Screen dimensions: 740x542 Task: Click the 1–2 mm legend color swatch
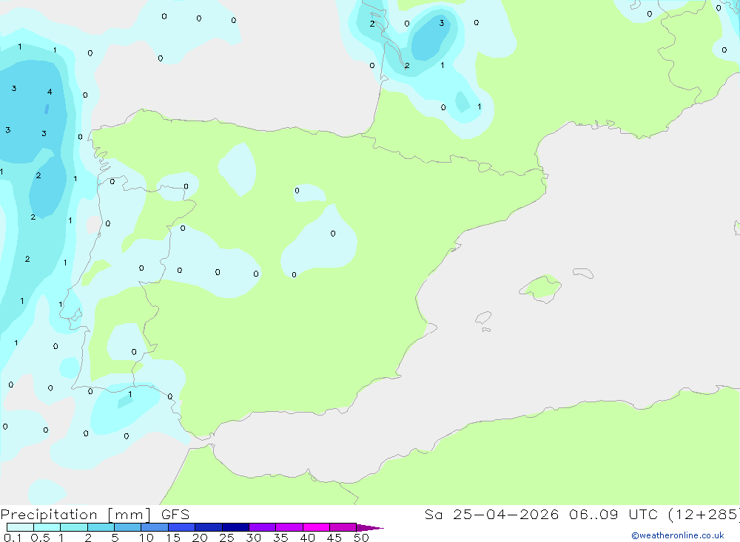click(x=74, y=527)
